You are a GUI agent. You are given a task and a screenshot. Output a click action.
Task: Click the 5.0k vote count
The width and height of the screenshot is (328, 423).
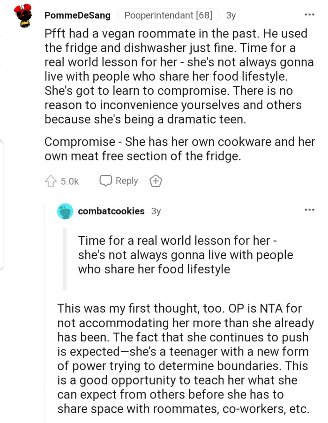click(70, 181)
